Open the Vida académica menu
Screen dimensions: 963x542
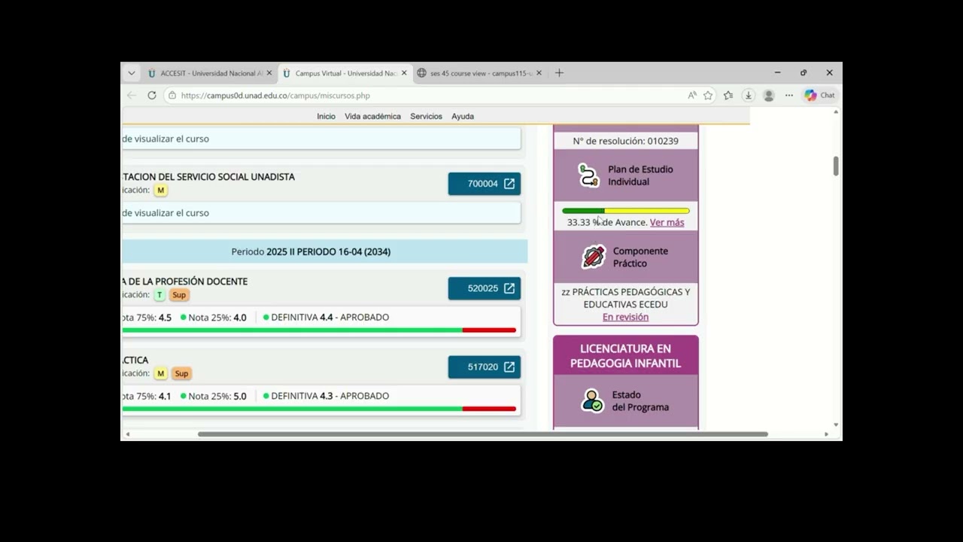372,117
